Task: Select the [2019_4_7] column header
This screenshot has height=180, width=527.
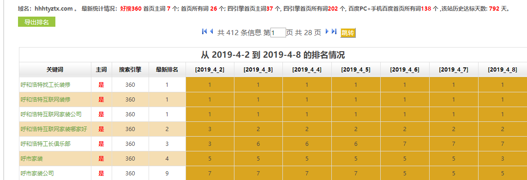Action: tap(453, 70)
